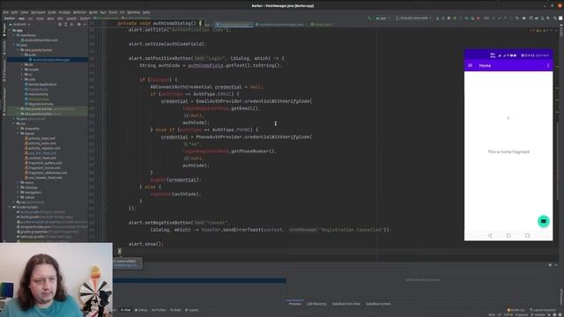Expand the navigation resource folder
The image size is (564, 317).
pyautogui.click(x=19, y=192)
